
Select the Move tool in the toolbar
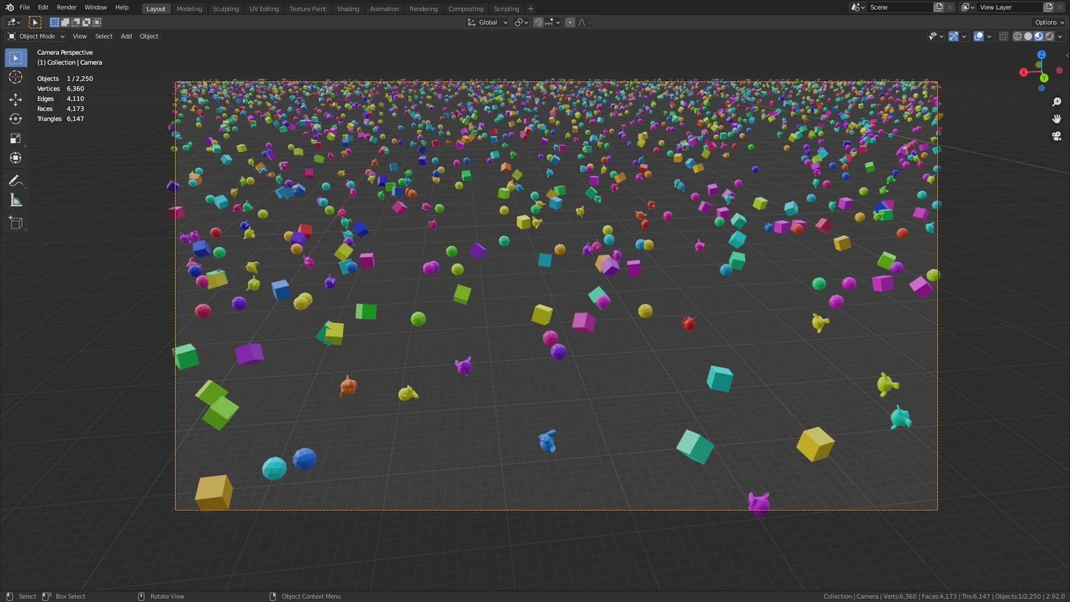pos(15,98)
